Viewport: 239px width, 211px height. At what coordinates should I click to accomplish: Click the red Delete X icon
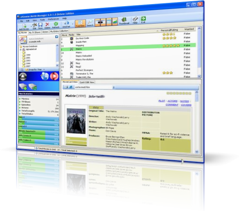click(x=47, y=25)
